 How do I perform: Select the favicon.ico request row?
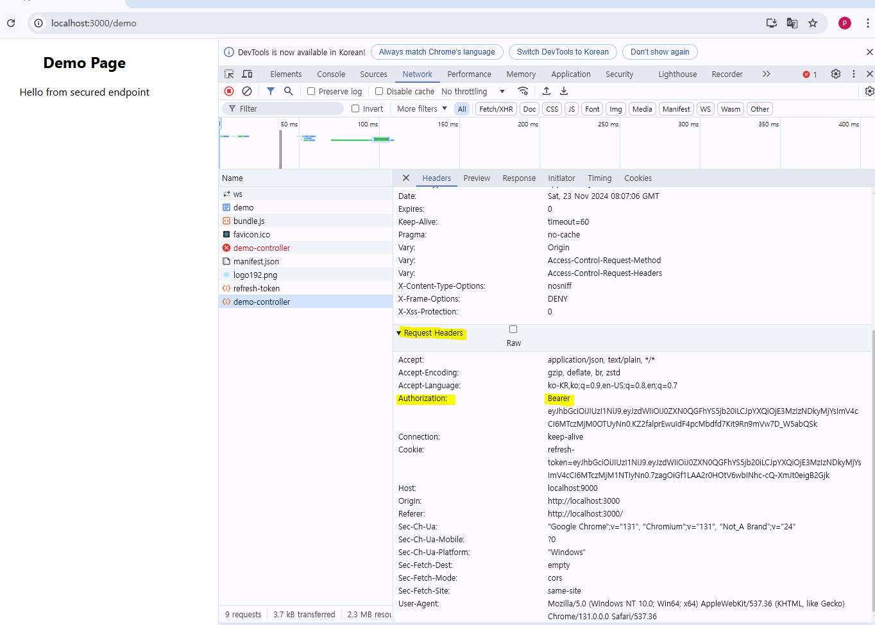click(305, 234)
